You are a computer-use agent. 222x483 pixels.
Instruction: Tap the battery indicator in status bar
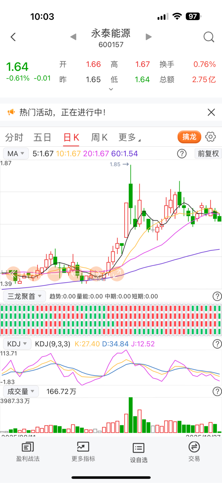click(x=193, y=16)
